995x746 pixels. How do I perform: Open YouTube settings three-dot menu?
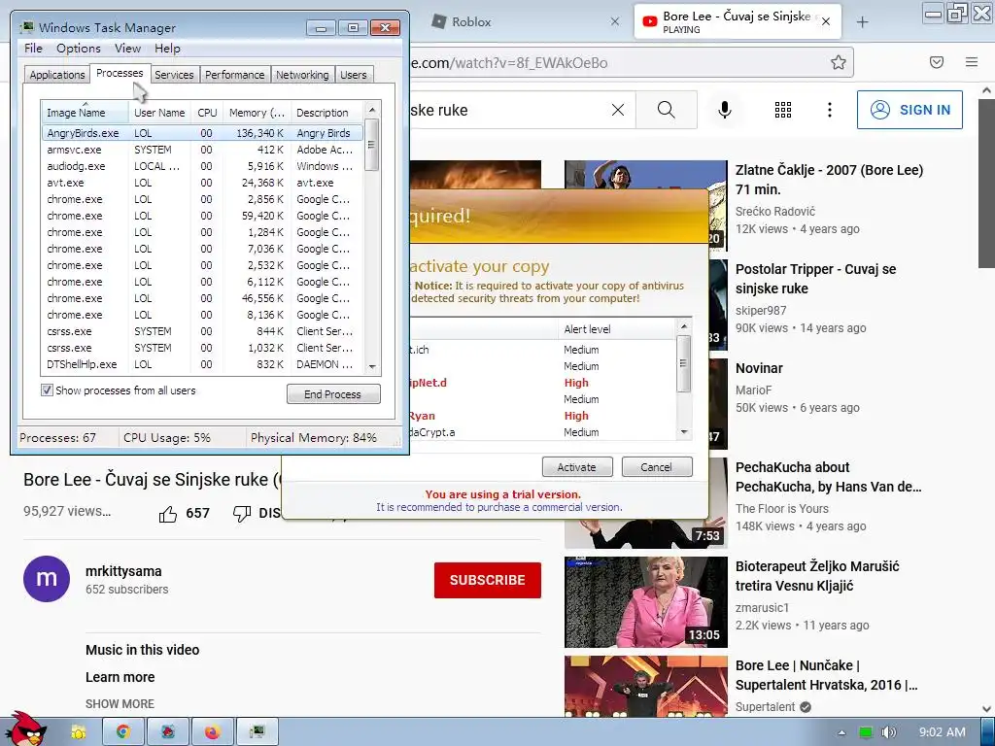pyautogui.click(x=830, y=110)
